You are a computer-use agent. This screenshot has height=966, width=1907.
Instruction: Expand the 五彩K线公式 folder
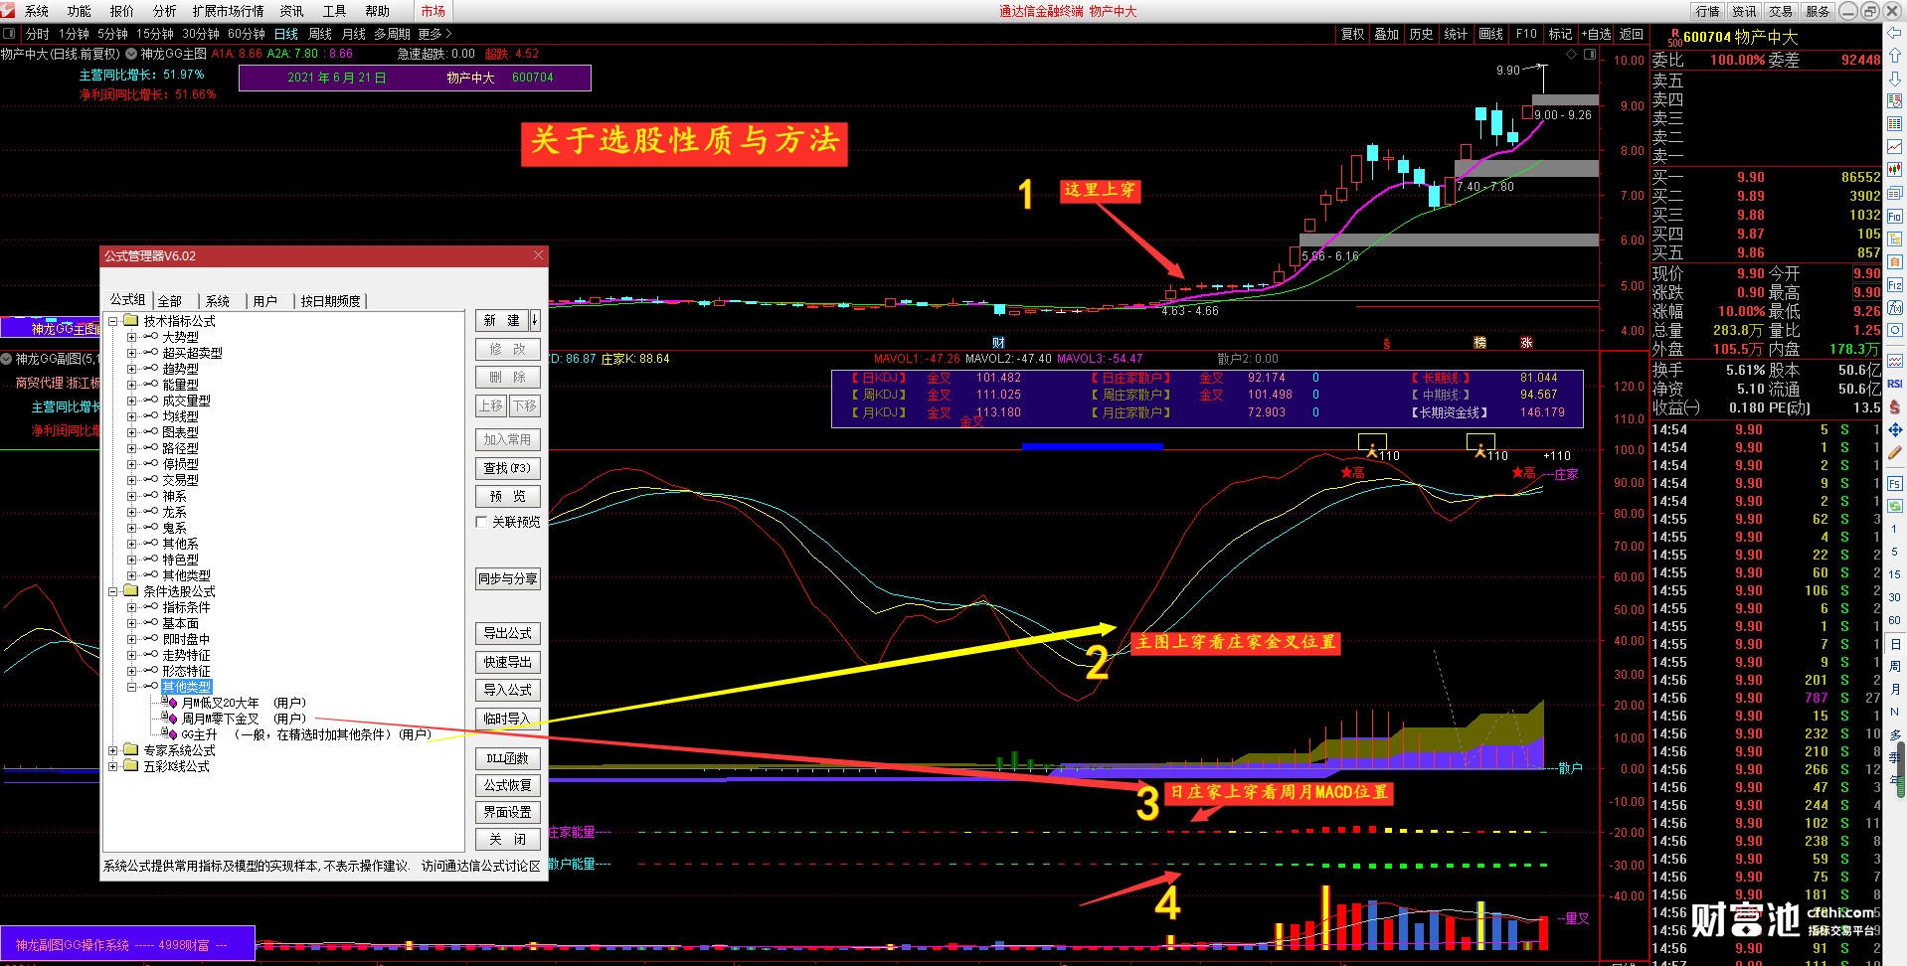coord(113,766)
